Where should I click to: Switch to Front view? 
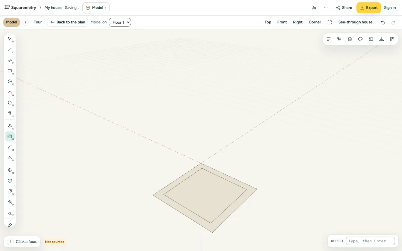pos(282,22)
